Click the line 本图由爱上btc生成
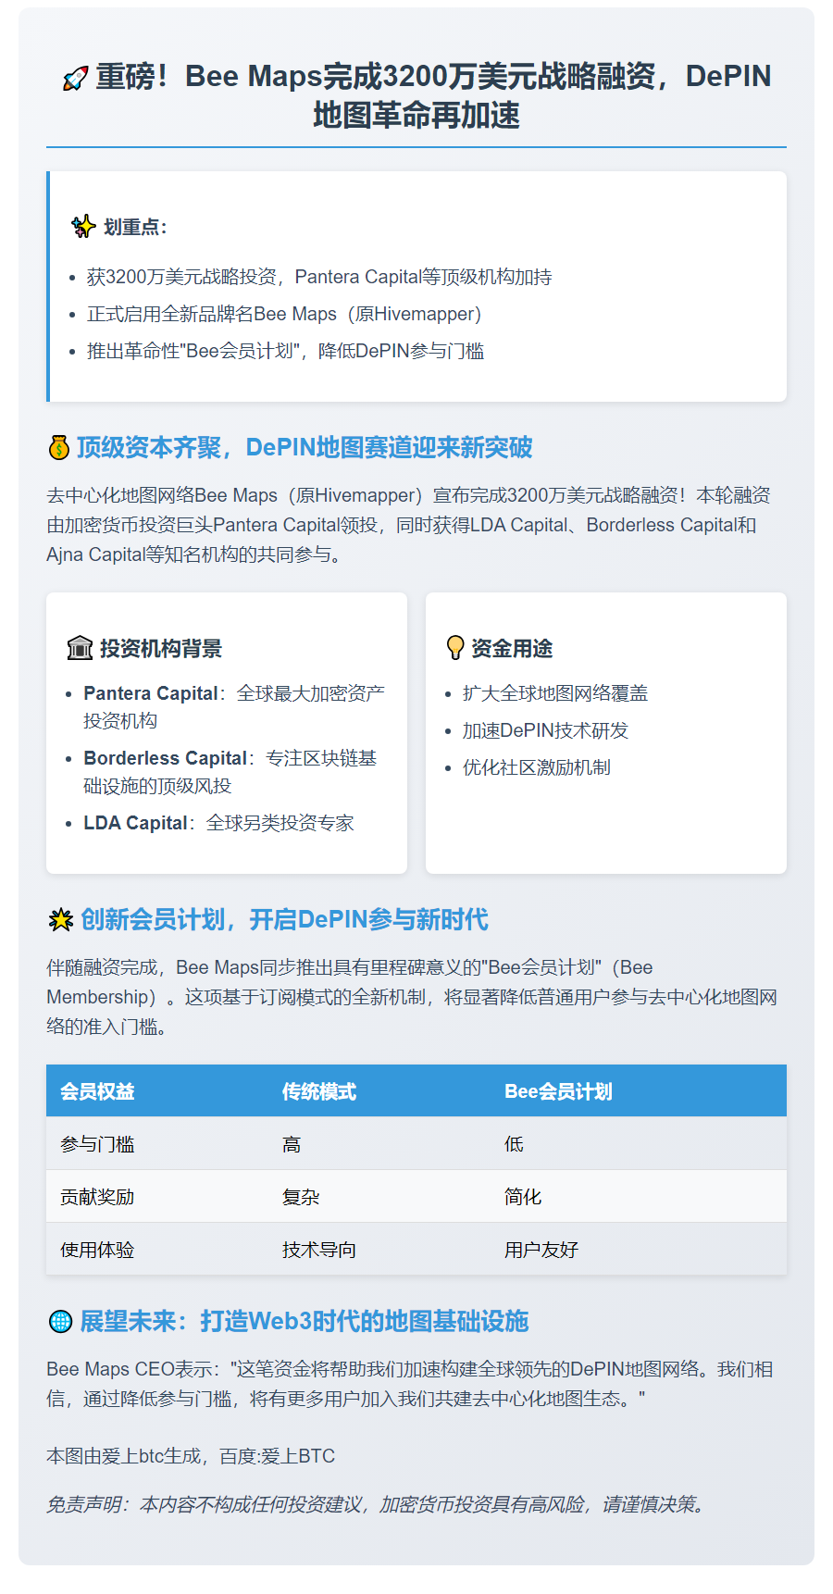 point(191,1456)
